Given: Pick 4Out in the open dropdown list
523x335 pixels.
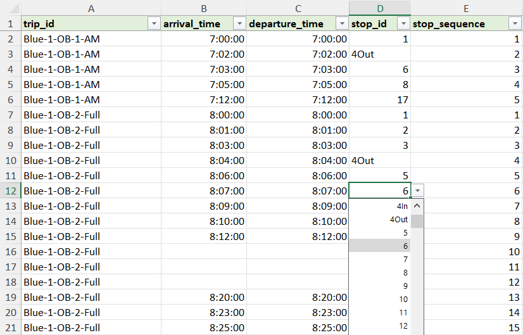Looking at the screenshot, I should coord(380,220).
